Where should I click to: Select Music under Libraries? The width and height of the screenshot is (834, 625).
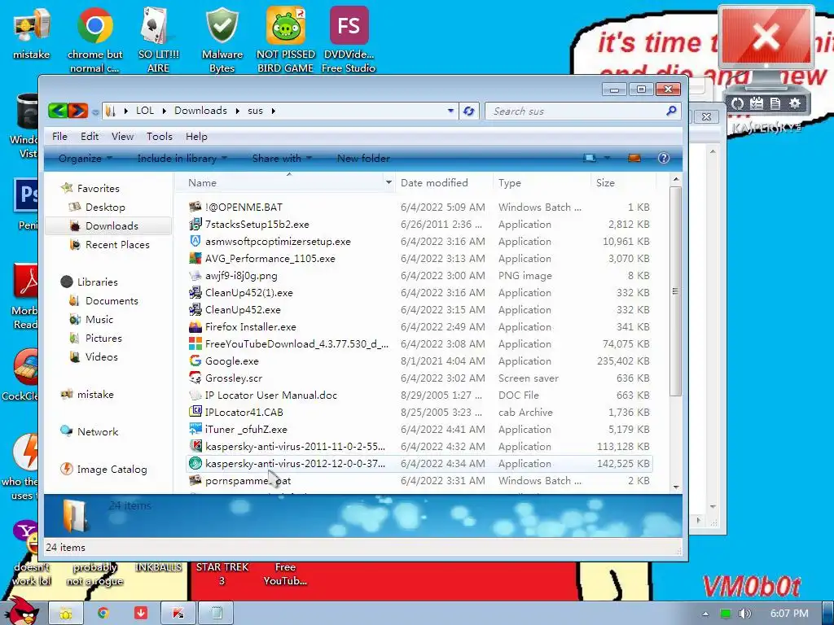tap(99, 319)
